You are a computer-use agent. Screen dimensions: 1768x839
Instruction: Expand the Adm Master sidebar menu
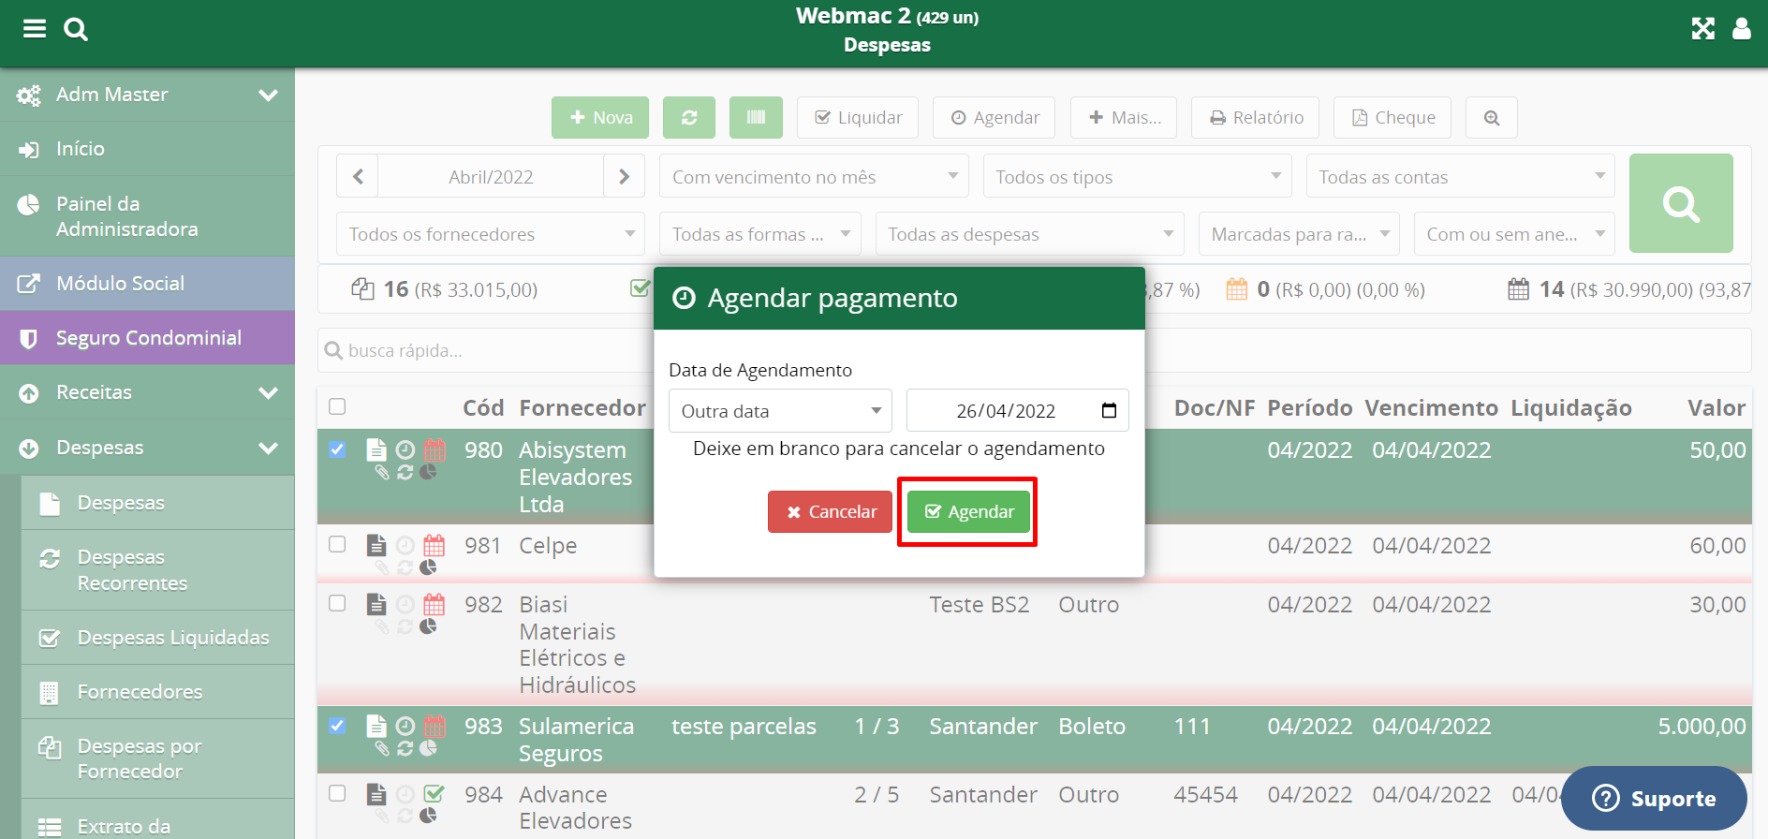coord(147,95)
